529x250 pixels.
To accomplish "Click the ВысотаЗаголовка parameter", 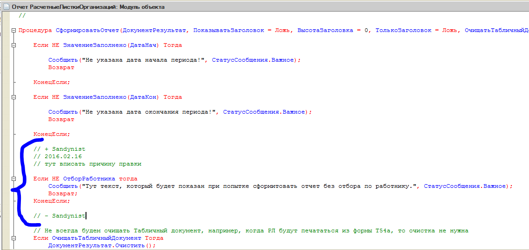I will tap(325, 31).
